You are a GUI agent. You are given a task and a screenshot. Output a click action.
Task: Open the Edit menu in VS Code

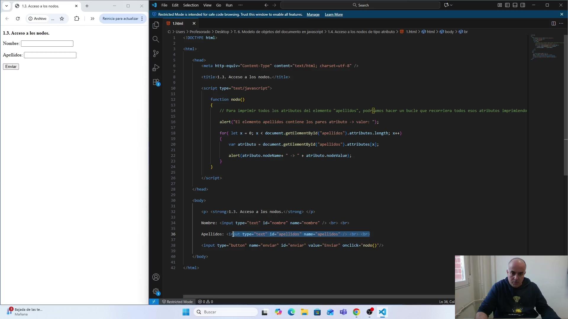[x=175, y=5]
